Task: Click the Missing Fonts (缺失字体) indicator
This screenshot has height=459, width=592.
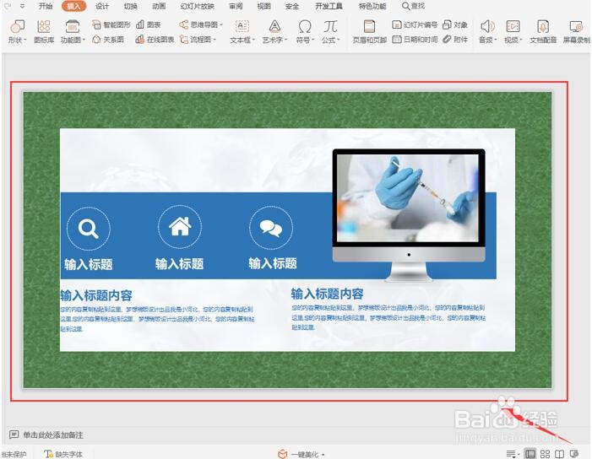Action: coord(63,454)
